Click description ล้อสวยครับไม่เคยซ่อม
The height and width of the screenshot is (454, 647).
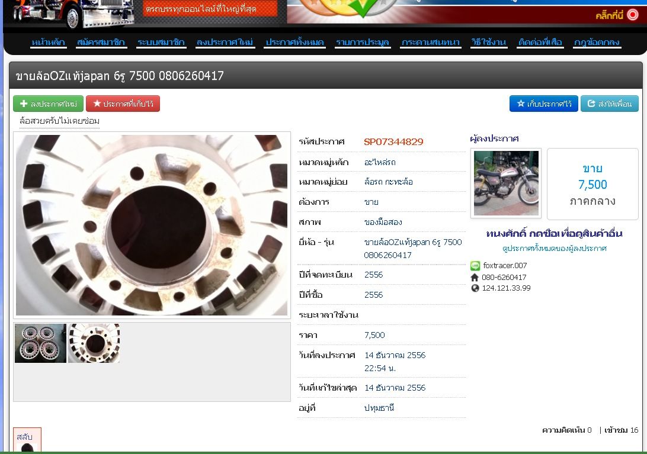click(59, 121)
